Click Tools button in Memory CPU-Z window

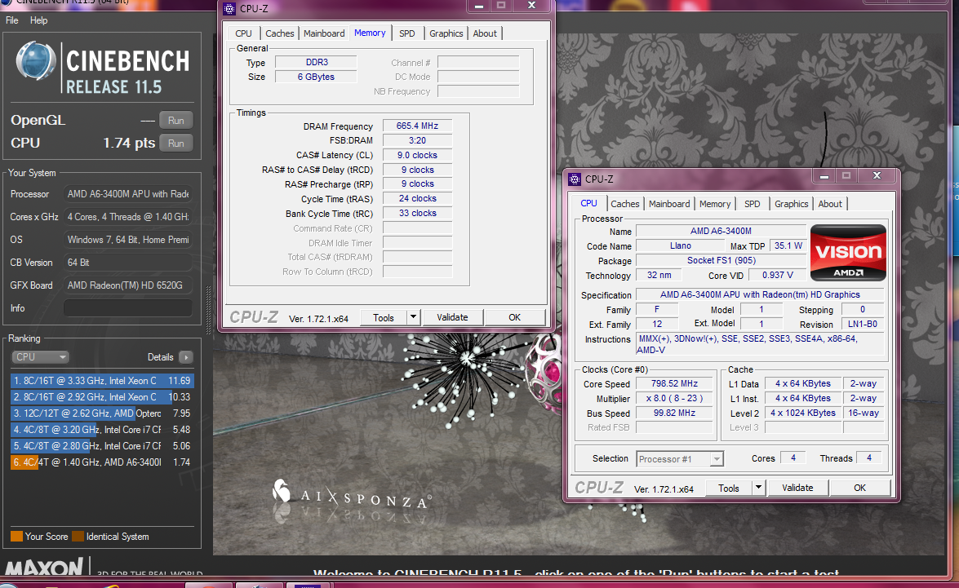[x=384, y=317]
